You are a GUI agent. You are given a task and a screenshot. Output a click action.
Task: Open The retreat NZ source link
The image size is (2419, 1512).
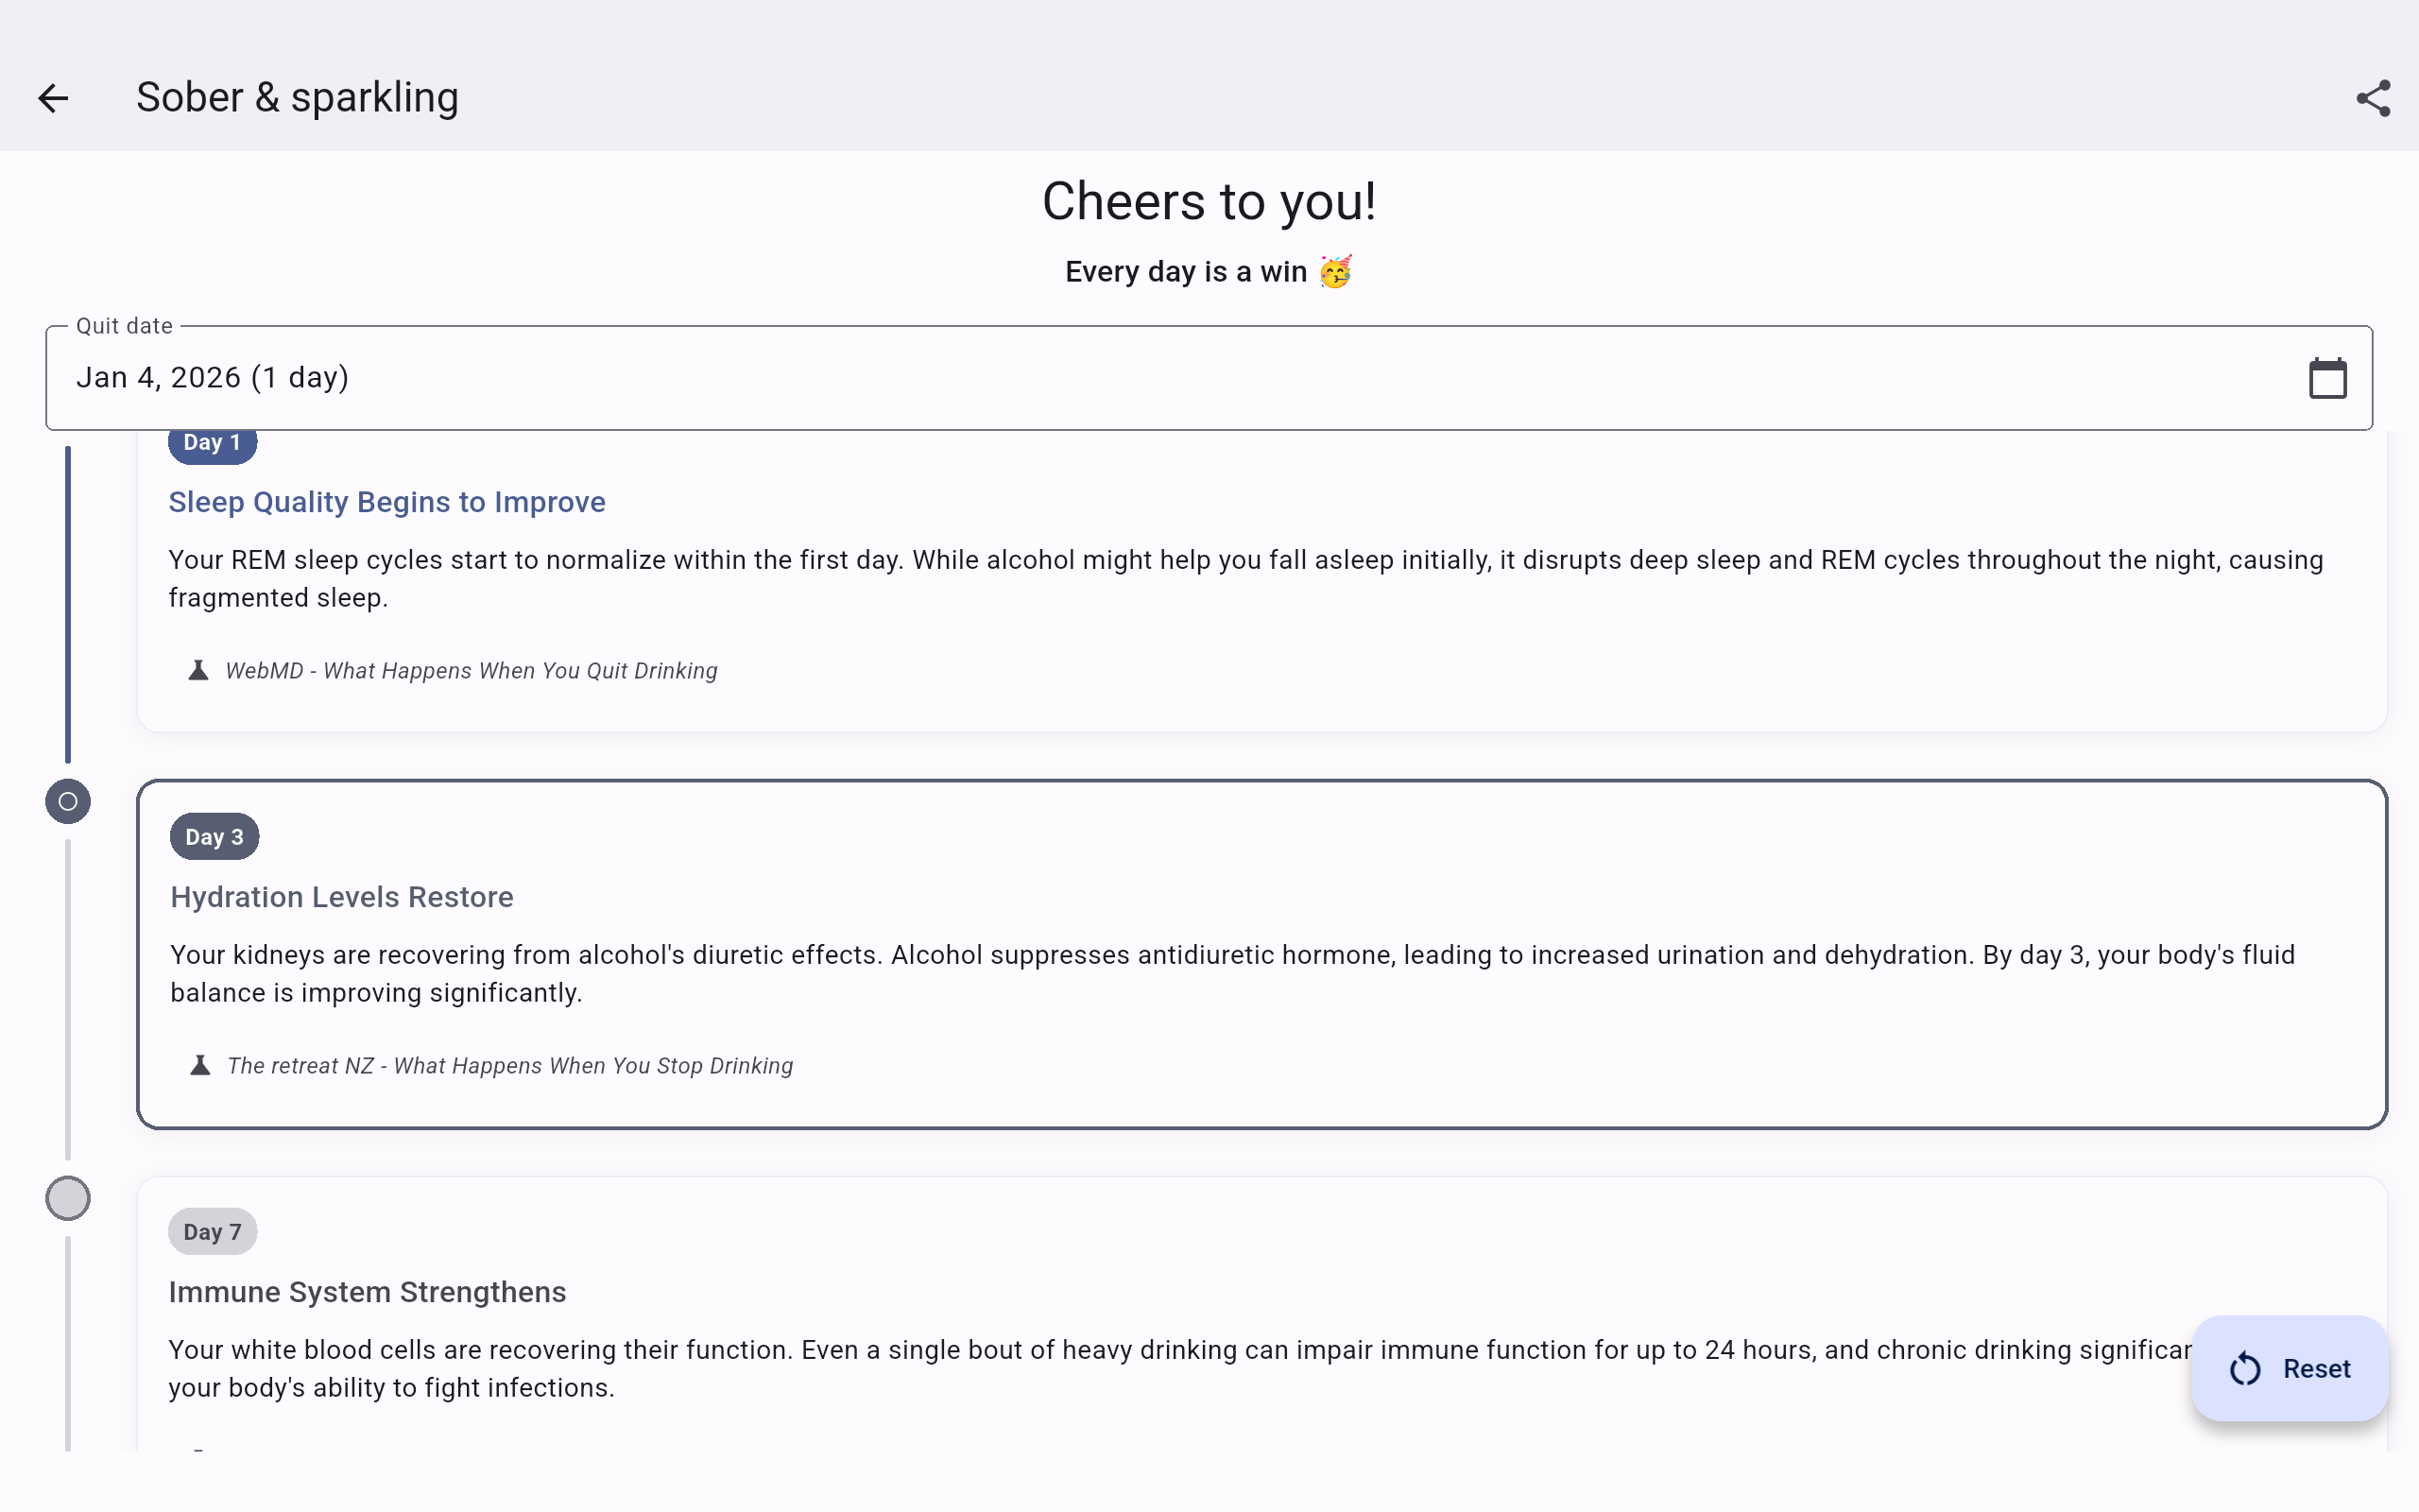pos(510,1066)
